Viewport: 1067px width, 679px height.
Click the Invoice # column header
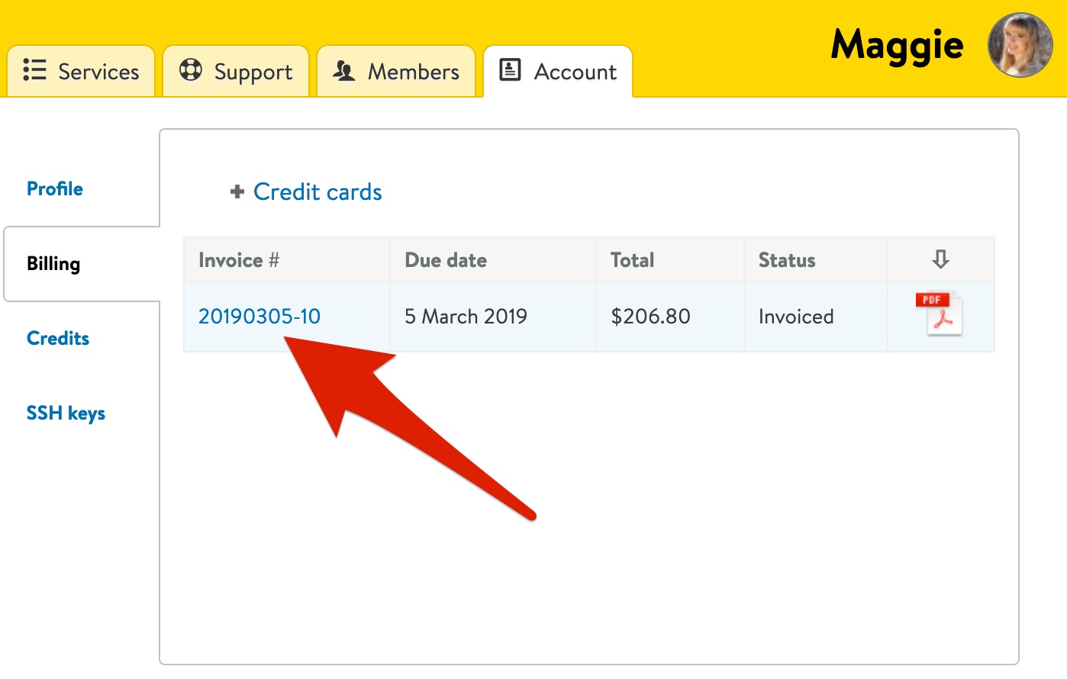[239, 260]
